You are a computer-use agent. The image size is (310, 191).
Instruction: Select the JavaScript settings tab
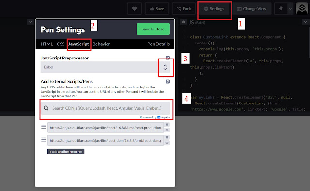[x=78, y=44]
